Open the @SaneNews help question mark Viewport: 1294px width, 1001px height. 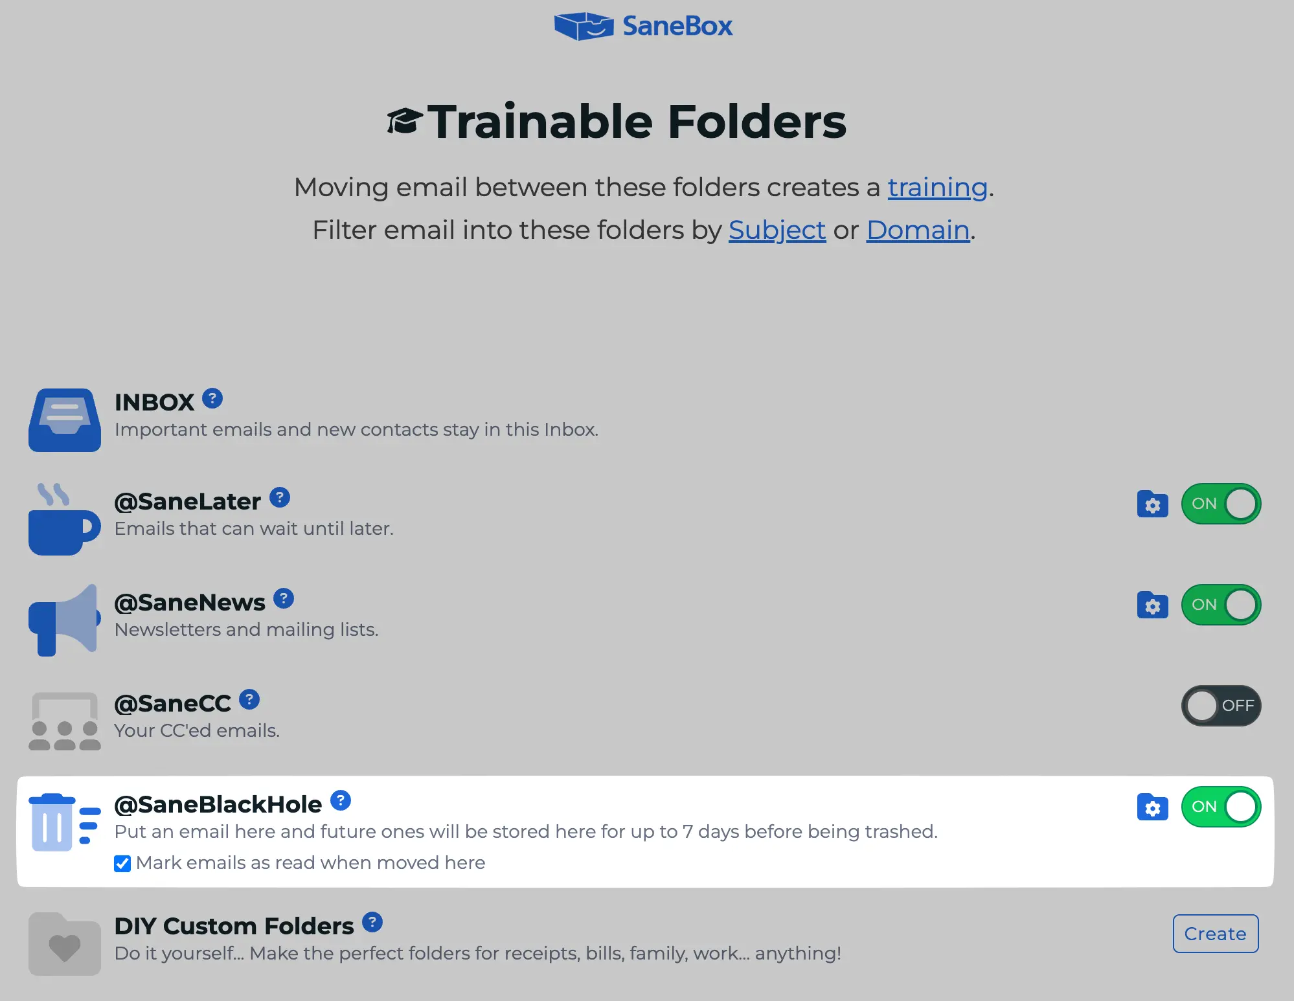pyautogui.click(x=284, y=598)
